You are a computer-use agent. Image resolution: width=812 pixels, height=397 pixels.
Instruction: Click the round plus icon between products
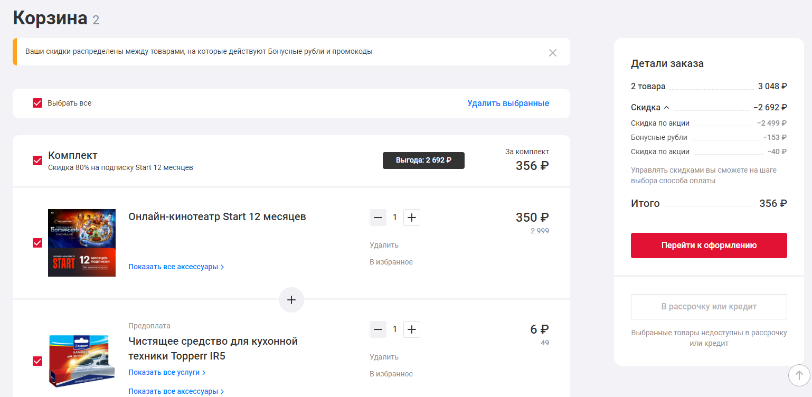291,300
